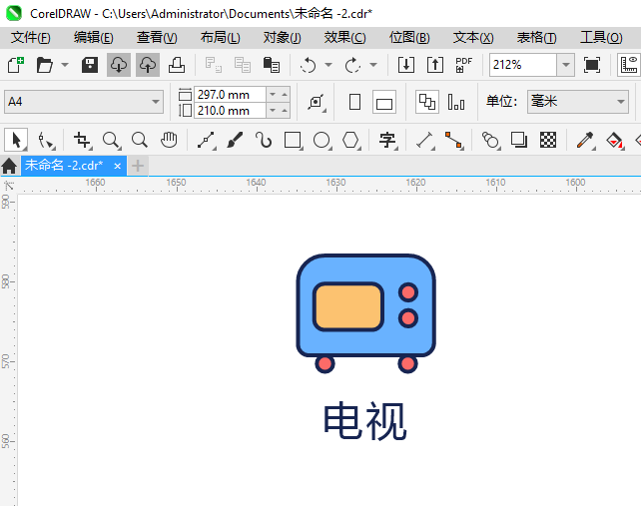Select the orange TV screen shape
Image resolution: width=641 pixels, height=506 pixels.
click(x=348, y=306)
